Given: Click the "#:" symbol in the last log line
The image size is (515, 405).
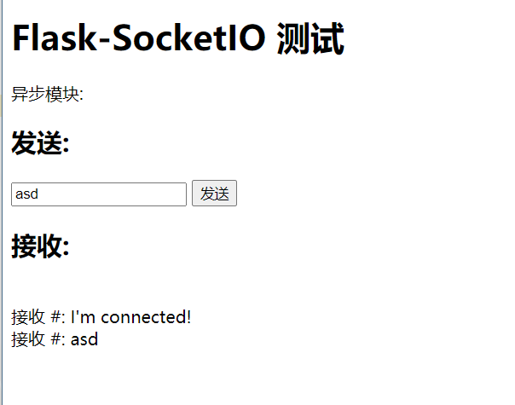Looking at the screenshot, I should pyautogui.click(x=58, y=339).
